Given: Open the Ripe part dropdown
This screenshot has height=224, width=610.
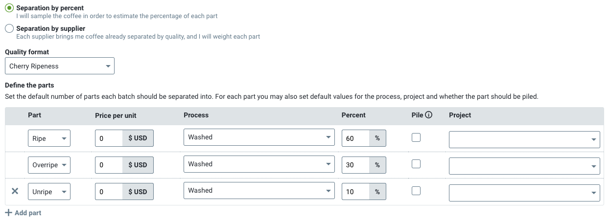Looking at the screenshot, I should 49,138.
